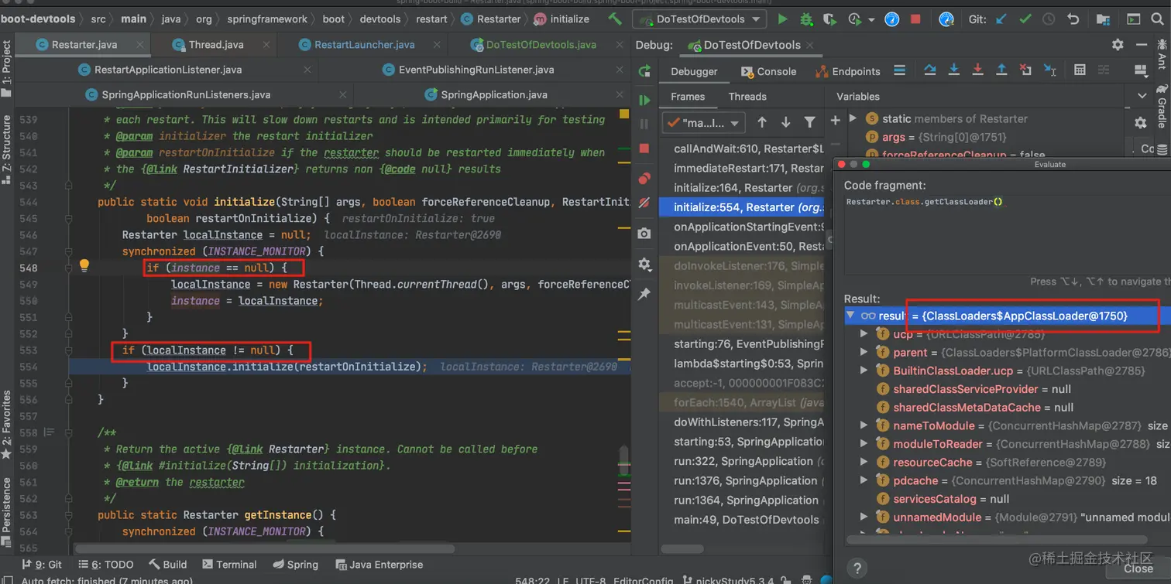Click the Restarter breadcrumb in navigation bar

pyautogui.click(x=491, y=19)
